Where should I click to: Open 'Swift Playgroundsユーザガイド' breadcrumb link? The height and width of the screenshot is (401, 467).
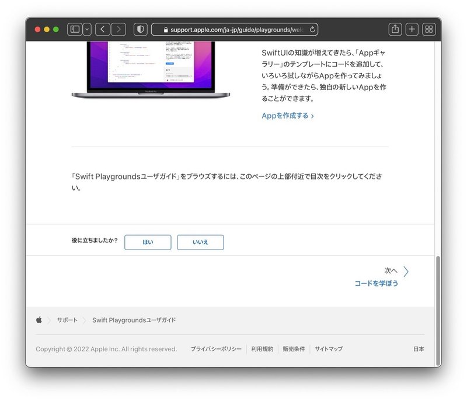click(x=134, y=320)
